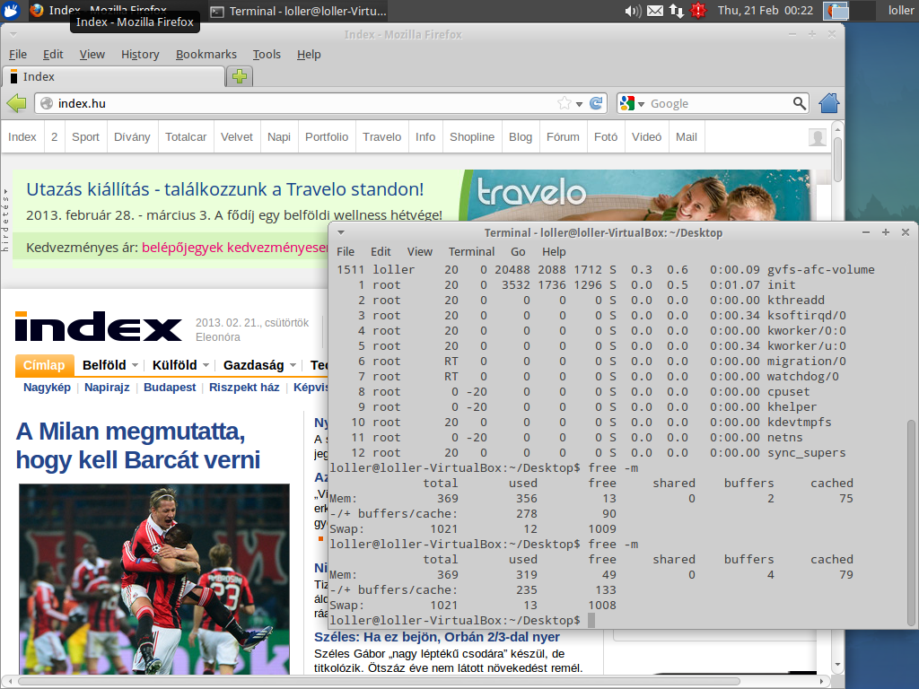Viewport: 919px width, 689px height.
Task: Open the Budapest sublink
Action: (x=170, y=388)
